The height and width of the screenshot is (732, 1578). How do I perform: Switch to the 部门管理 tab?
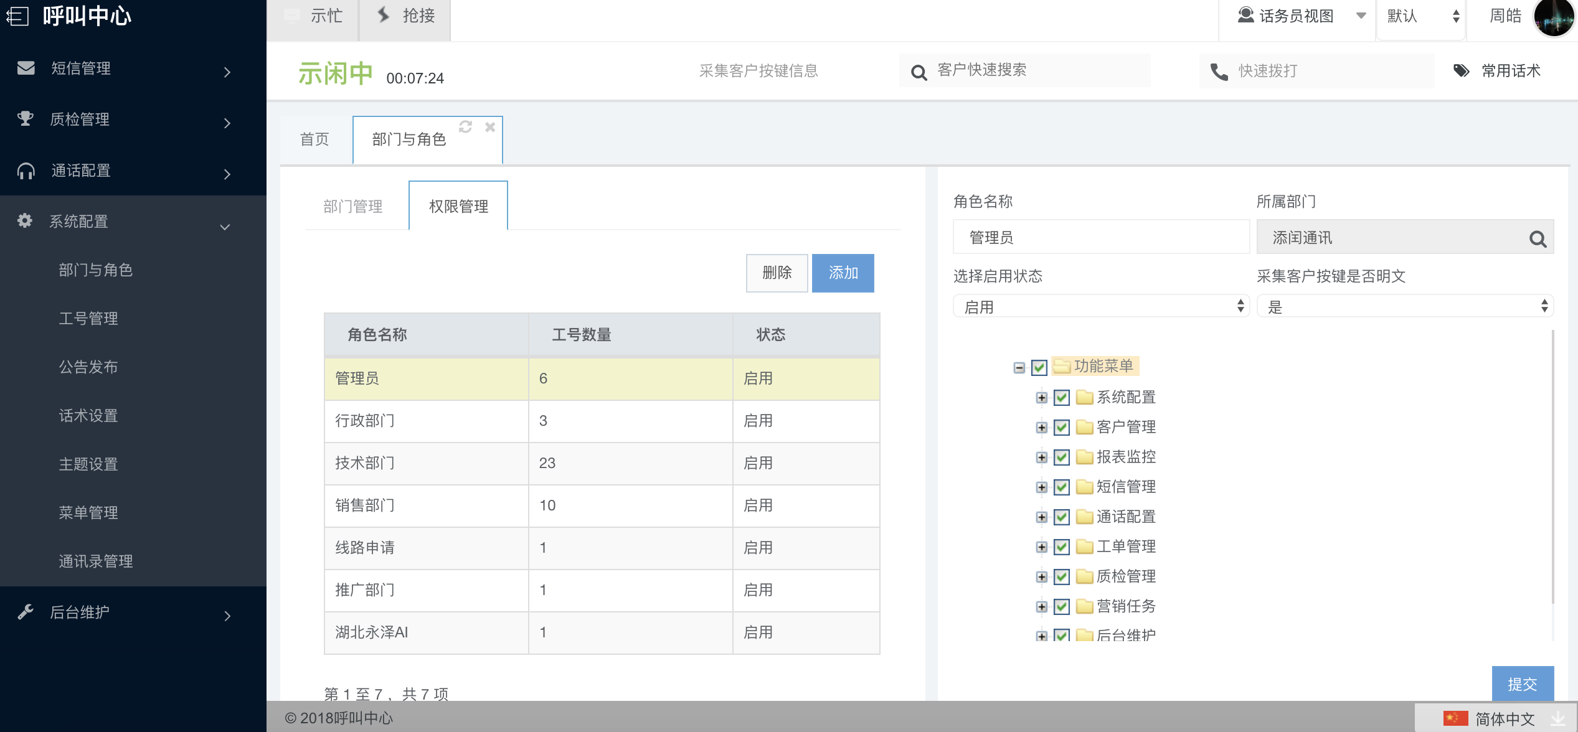(x=353, y=207)
